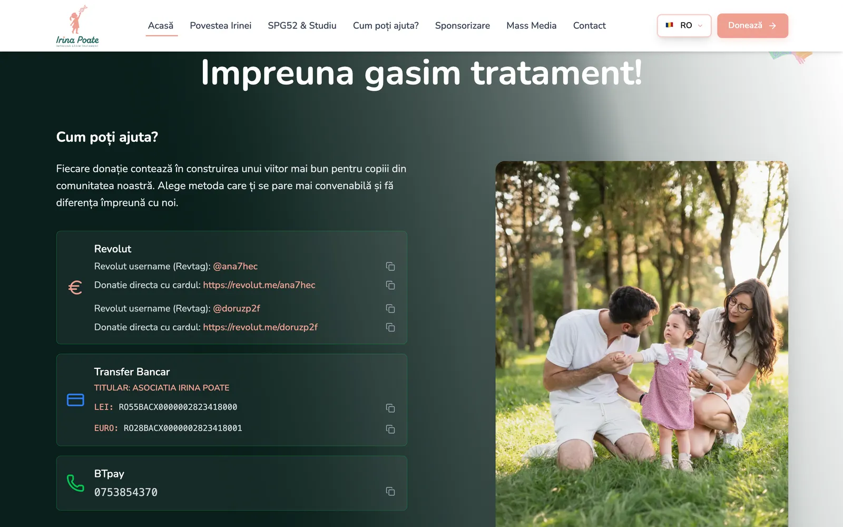The width and height of the screenshot is (843, 527).
Task: Go to Sponsorizare page
Action: tap(463, 25)
